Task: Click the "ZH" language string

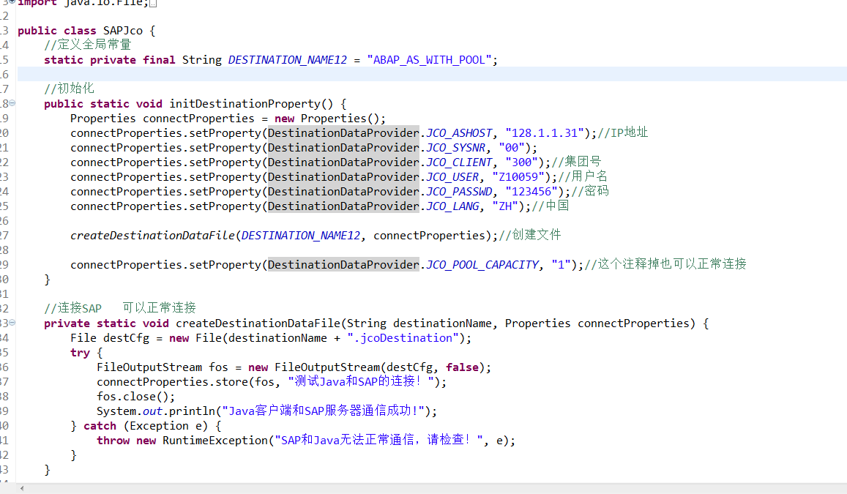Action: click(505, 206)
